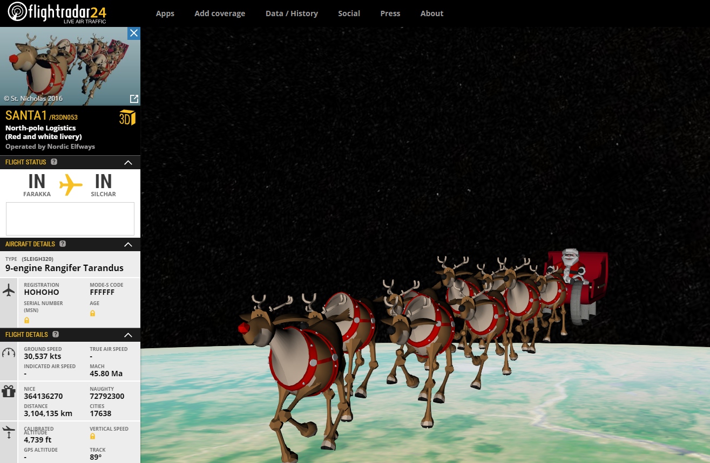
Task: Click Flight Status help question mark
Action: click(54, 162)
